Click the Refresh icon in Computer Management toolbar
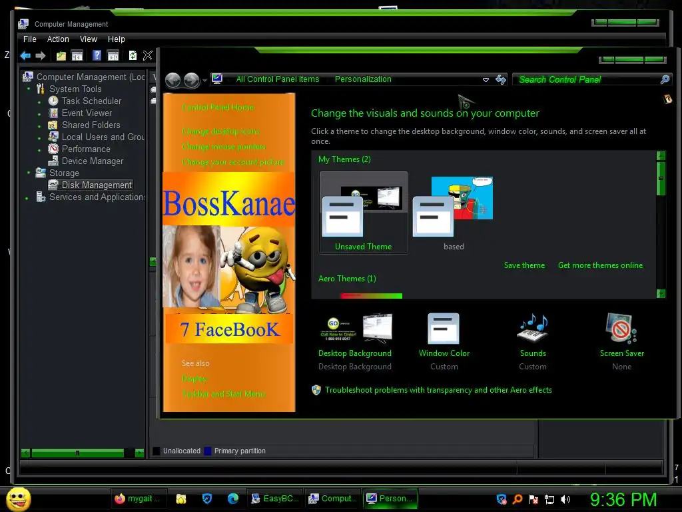This screenshot has height=512, width=682. pos(133,55)
